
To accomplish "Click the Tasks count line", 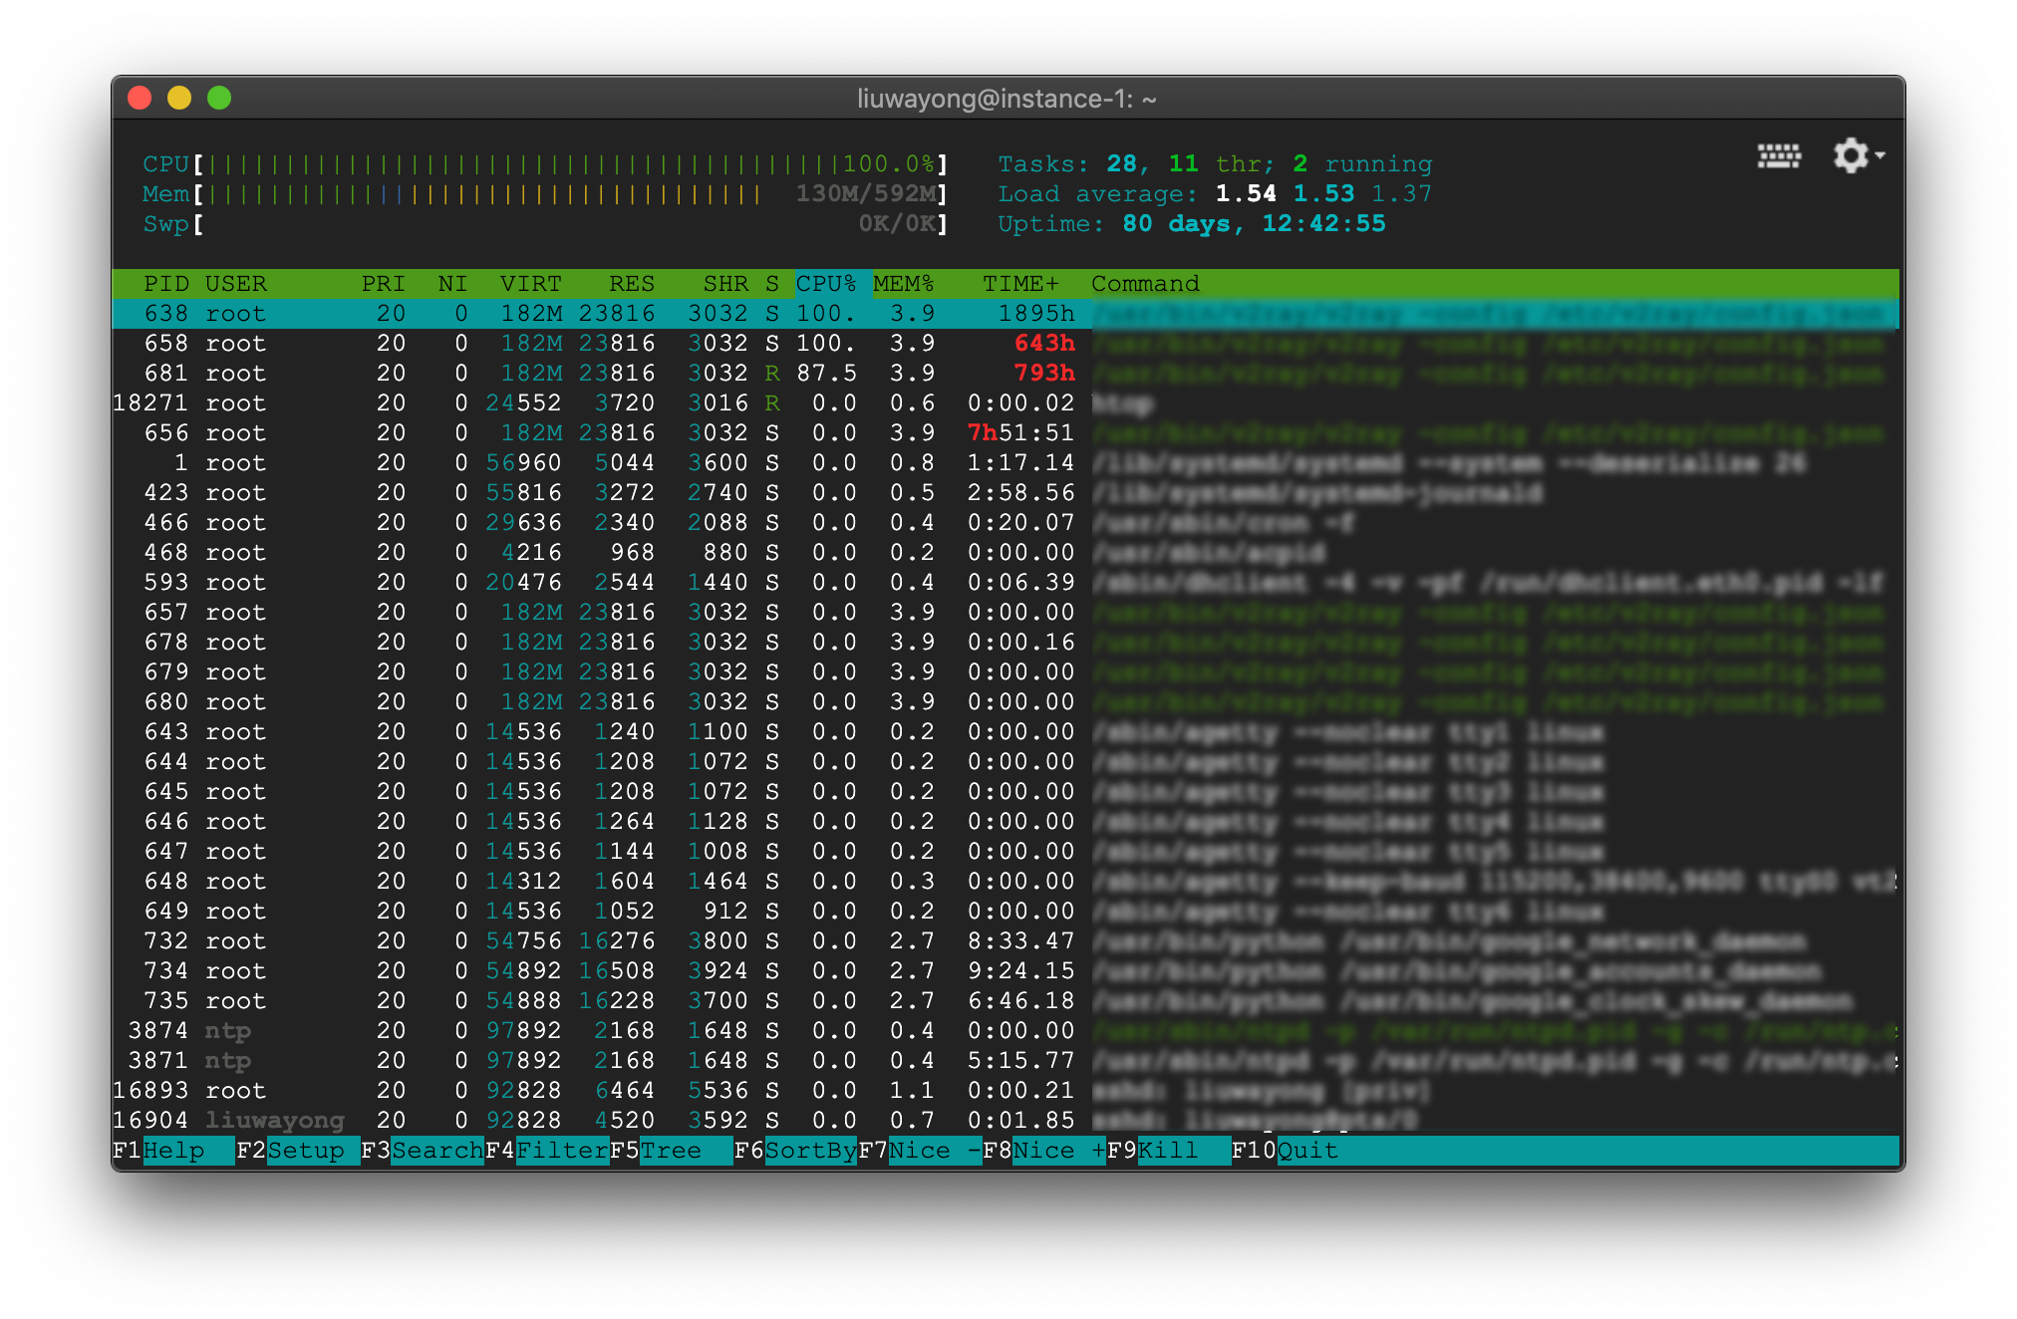I will click(x=1215, y=164).
